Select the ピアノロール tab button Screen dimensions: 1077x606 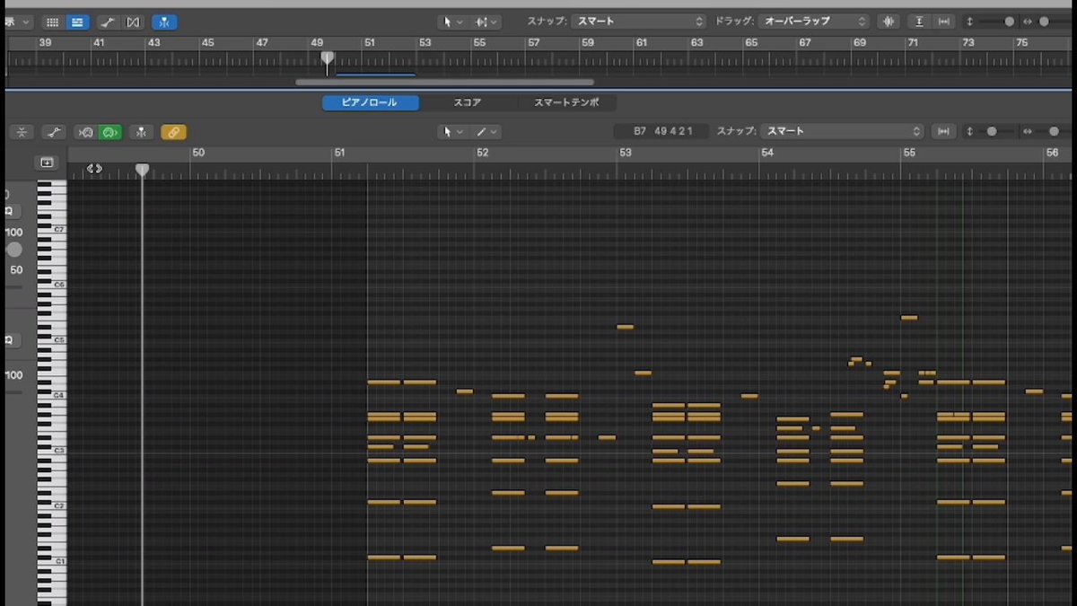(x=371, y=102)
